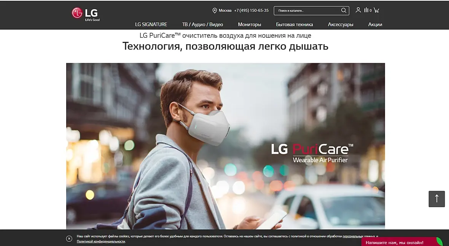
Task: Open the Акции menu
Action: [375, 24]
